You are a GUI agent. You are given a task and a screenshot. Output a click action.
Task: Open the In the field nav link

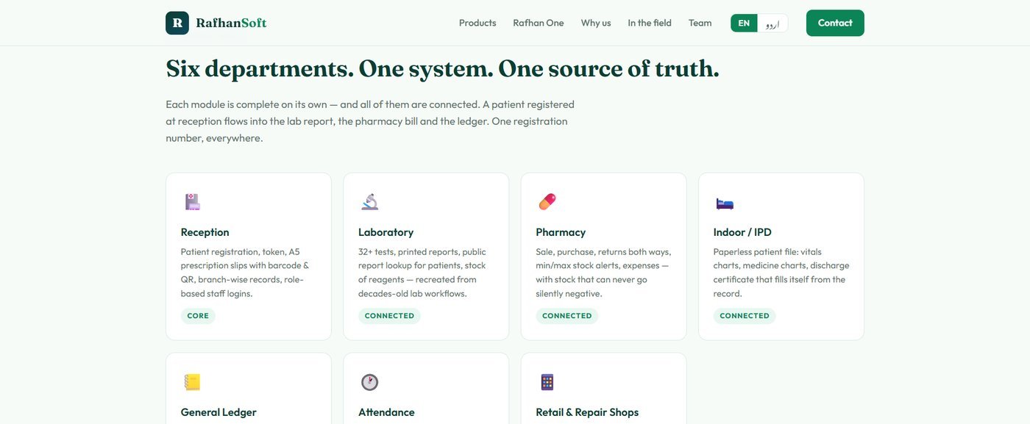[650, 23]
